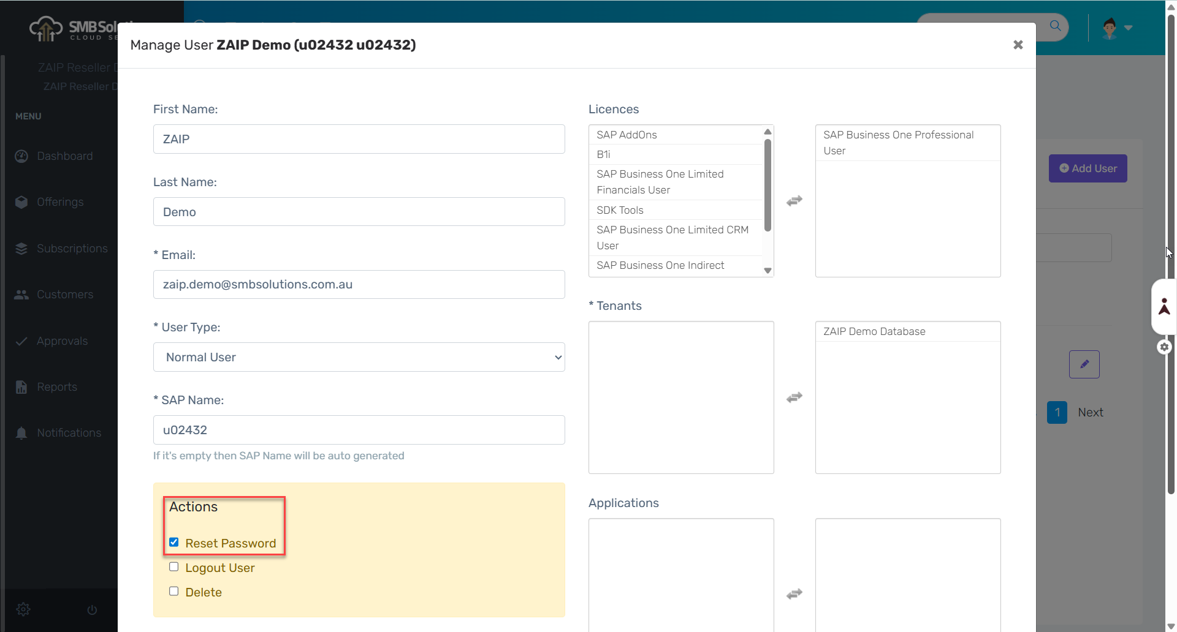Click the settings gear in sidebar footer
The image size is (1177, 632).
click(23, 609)
